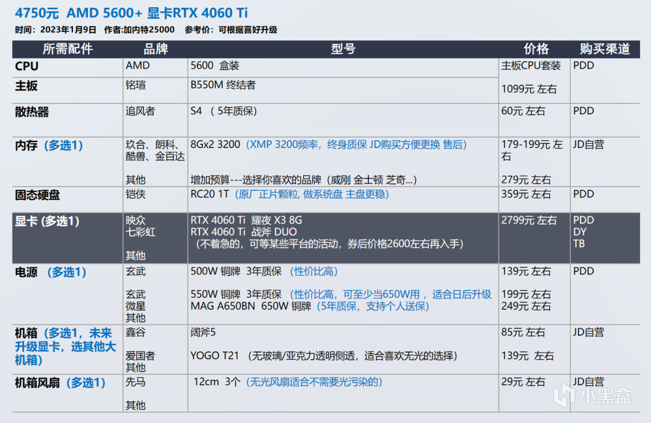Click the text '500W 铜牌 3年质保'
Viewport: 651px width, 423px height.
236,272
